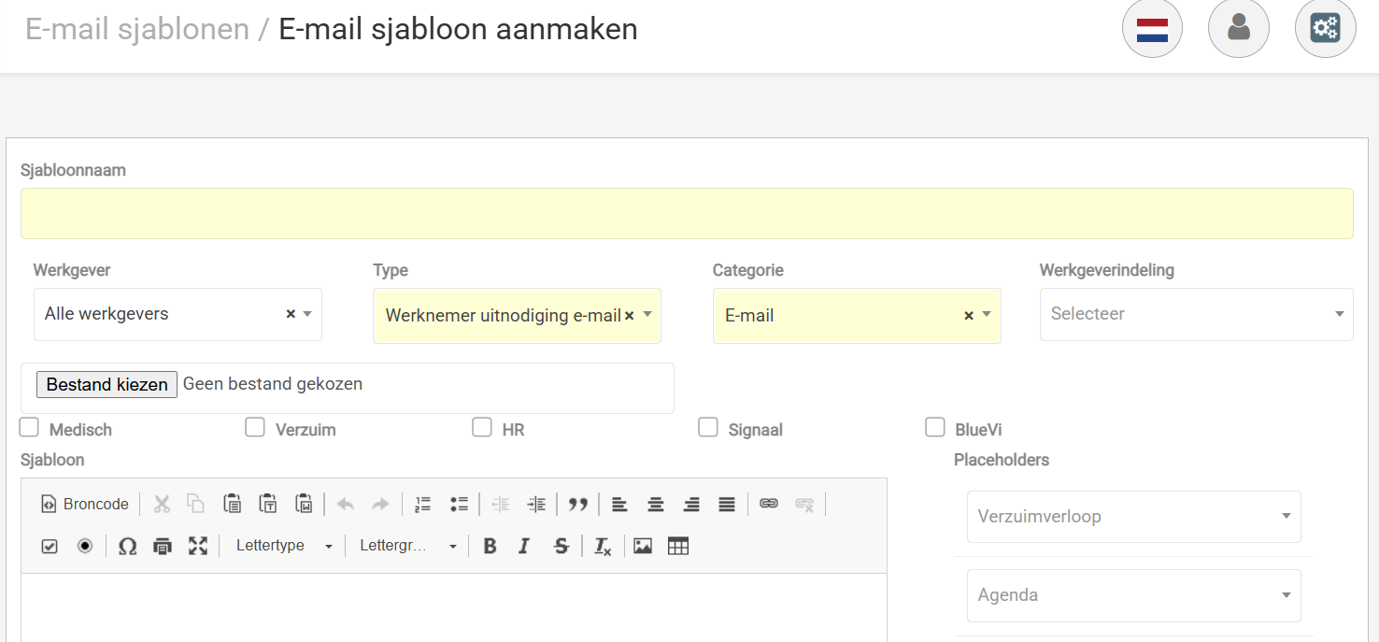The image size is (1379, 642).
Task: Apply bold formatting in editor toolbar
Action: pos(490,547)
